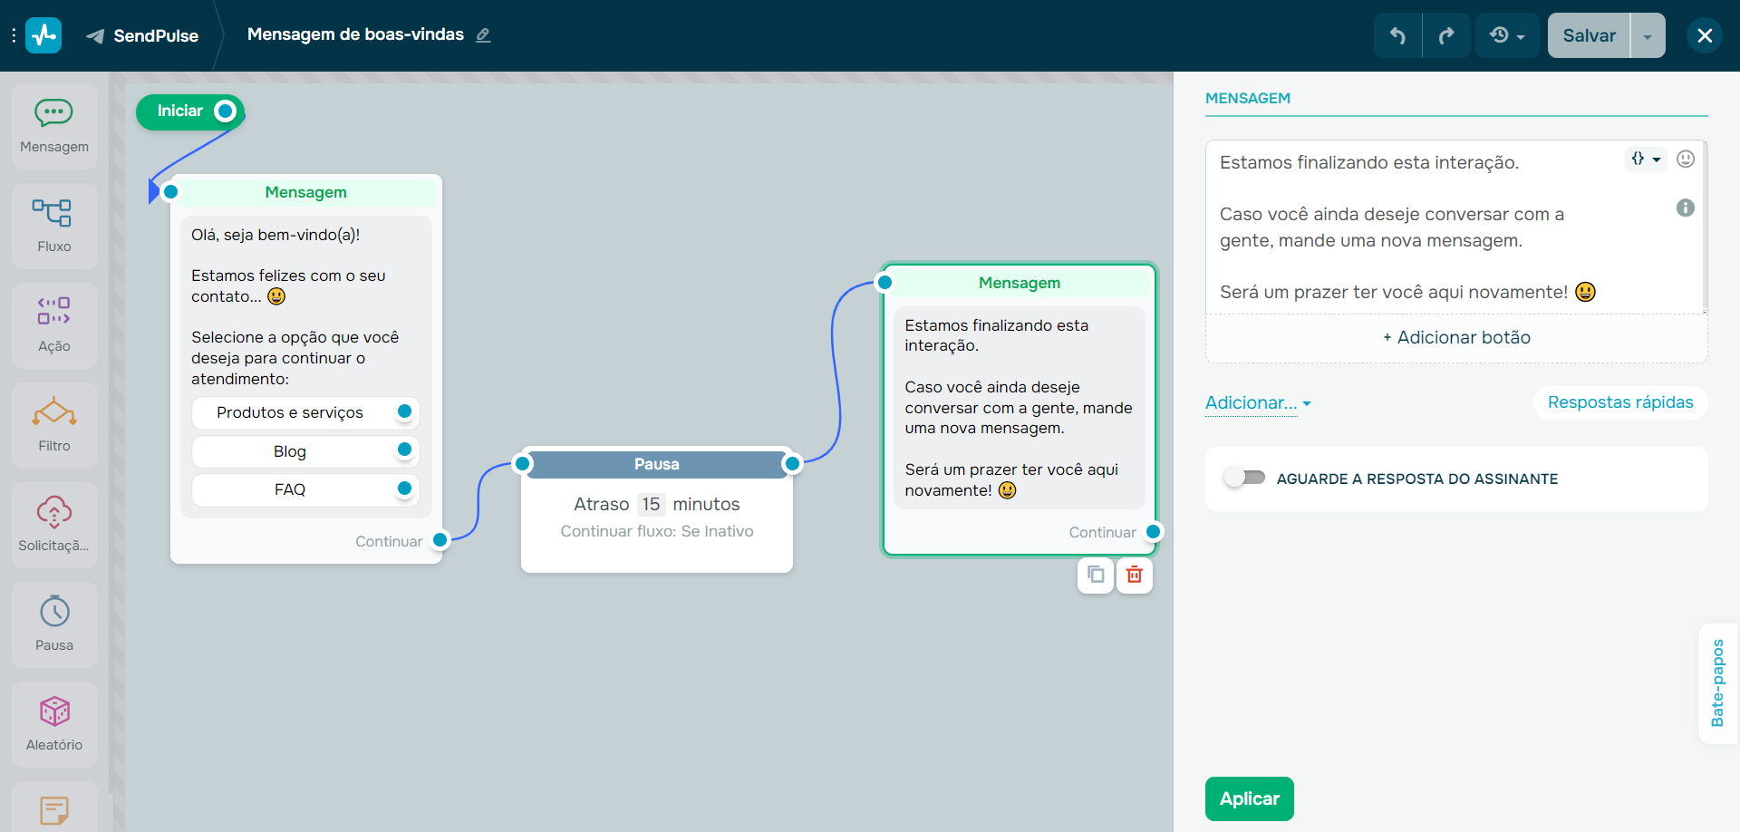This screenshot has height=832, width=1740.
Task: Expand the Salvar options arrow
Action: [1648, 35]
